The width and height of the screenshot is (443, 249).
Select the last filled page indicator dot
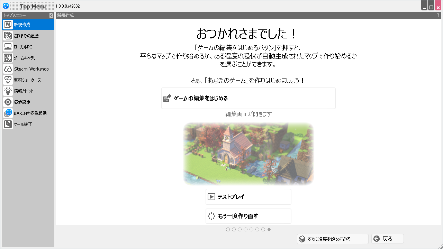coord(269,229)
